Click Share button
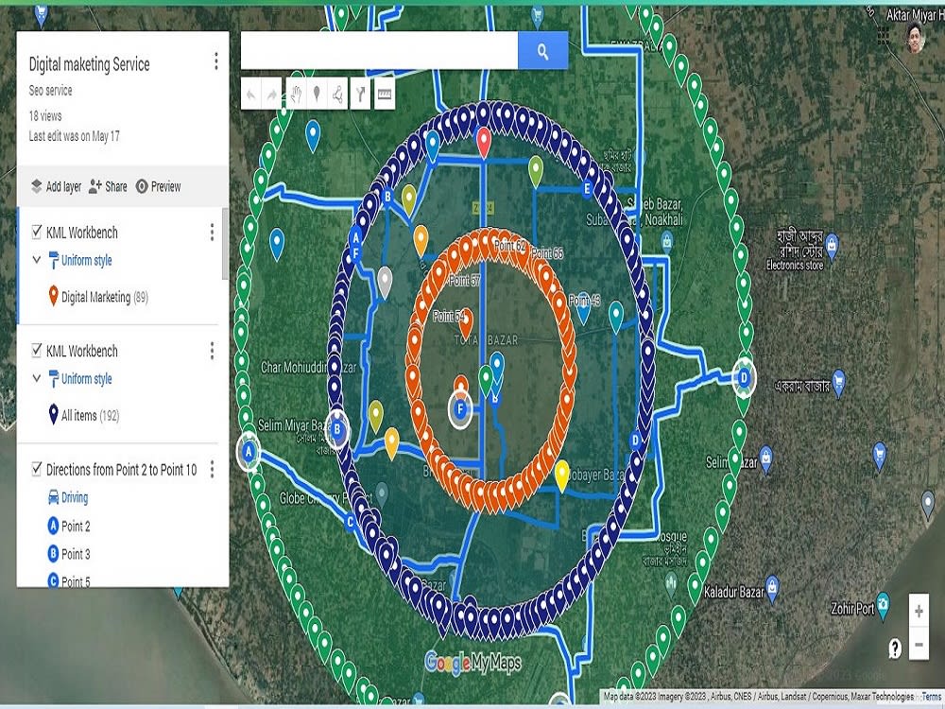945x709 pixels. 108,186
